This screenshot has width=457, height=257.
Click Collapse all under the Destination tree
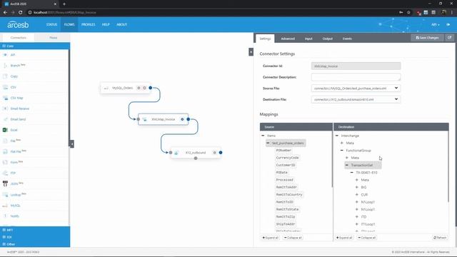[367, 238]
